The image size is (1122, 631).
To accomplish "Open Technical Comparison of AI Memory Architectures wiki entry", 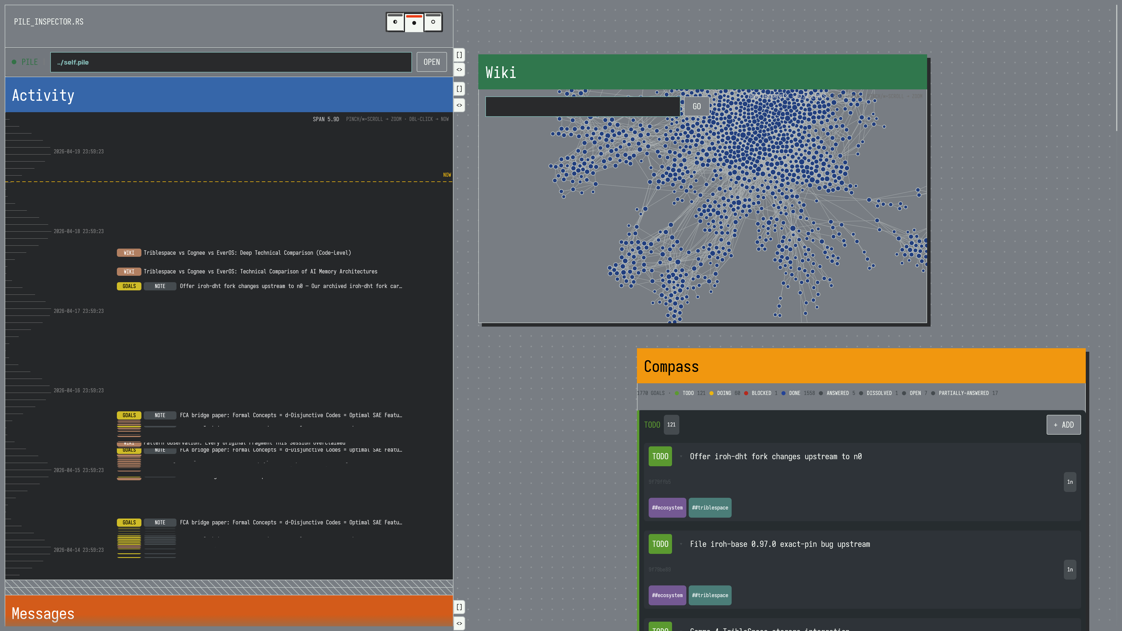I will [260, 272].
